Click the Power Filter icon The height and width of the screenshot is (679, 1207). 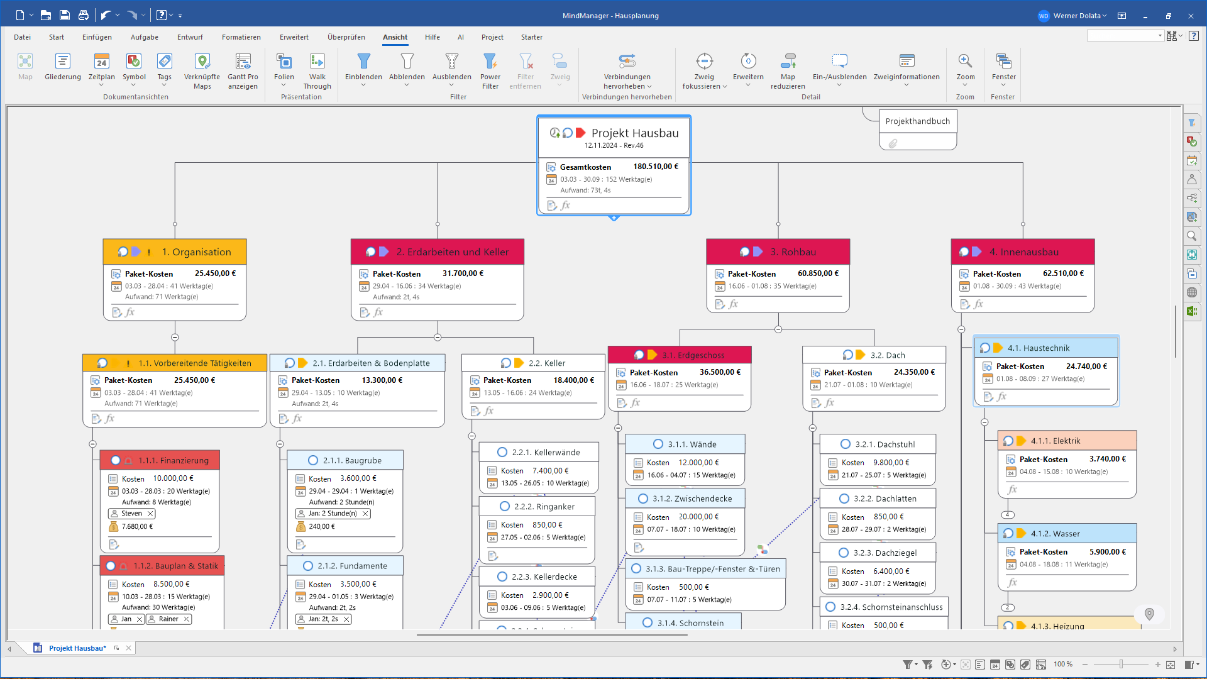pyautogui.click(x=490, y=62)
